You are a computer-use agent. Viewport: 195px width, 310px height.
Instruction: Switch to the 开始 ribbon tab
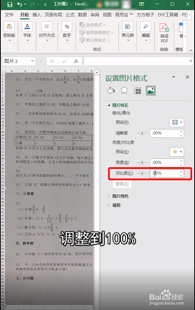(24, 15)
